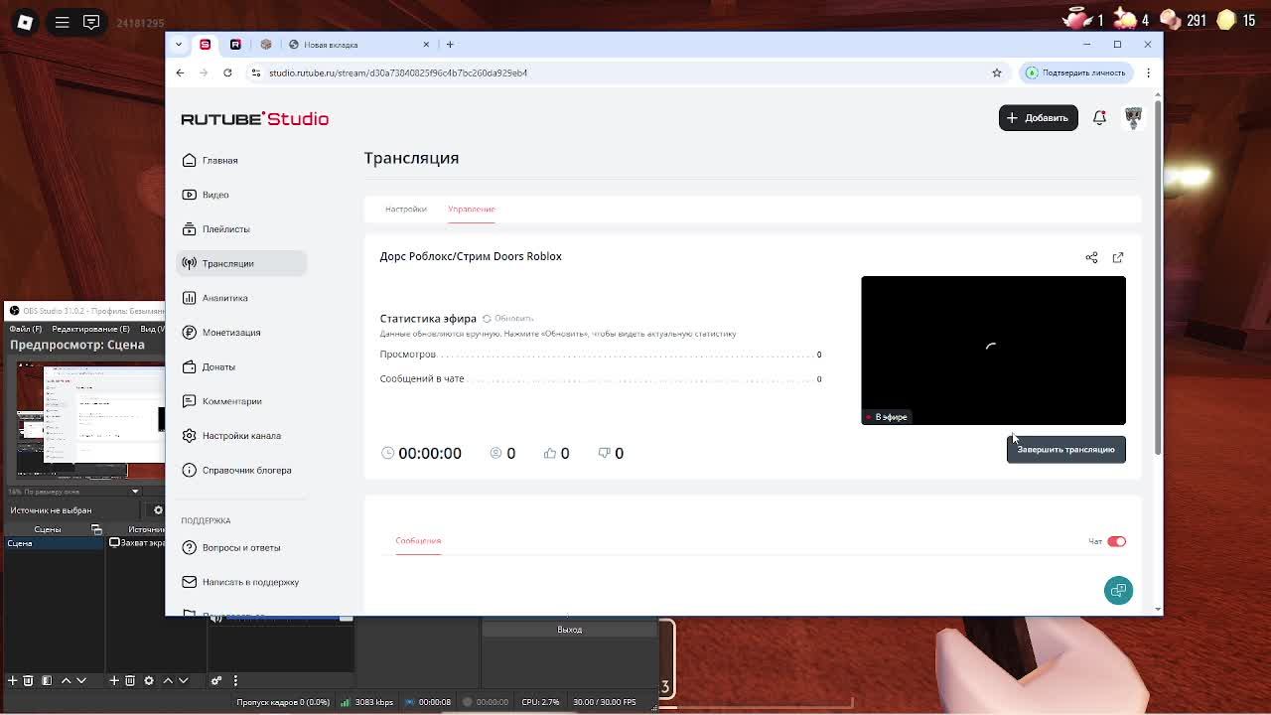1271x715 pixels.
Task: Open the notifications bell
Action: (x=1099, y=118)
